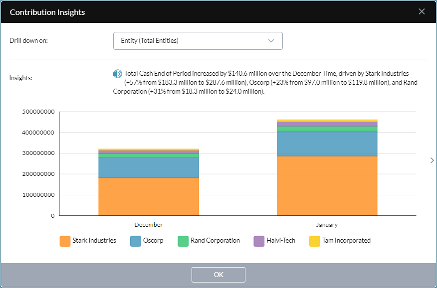The height and width of the screenshot is (288, 437).
Task: Toggle Oscorp legend entry
Action: tap(147, 241)
